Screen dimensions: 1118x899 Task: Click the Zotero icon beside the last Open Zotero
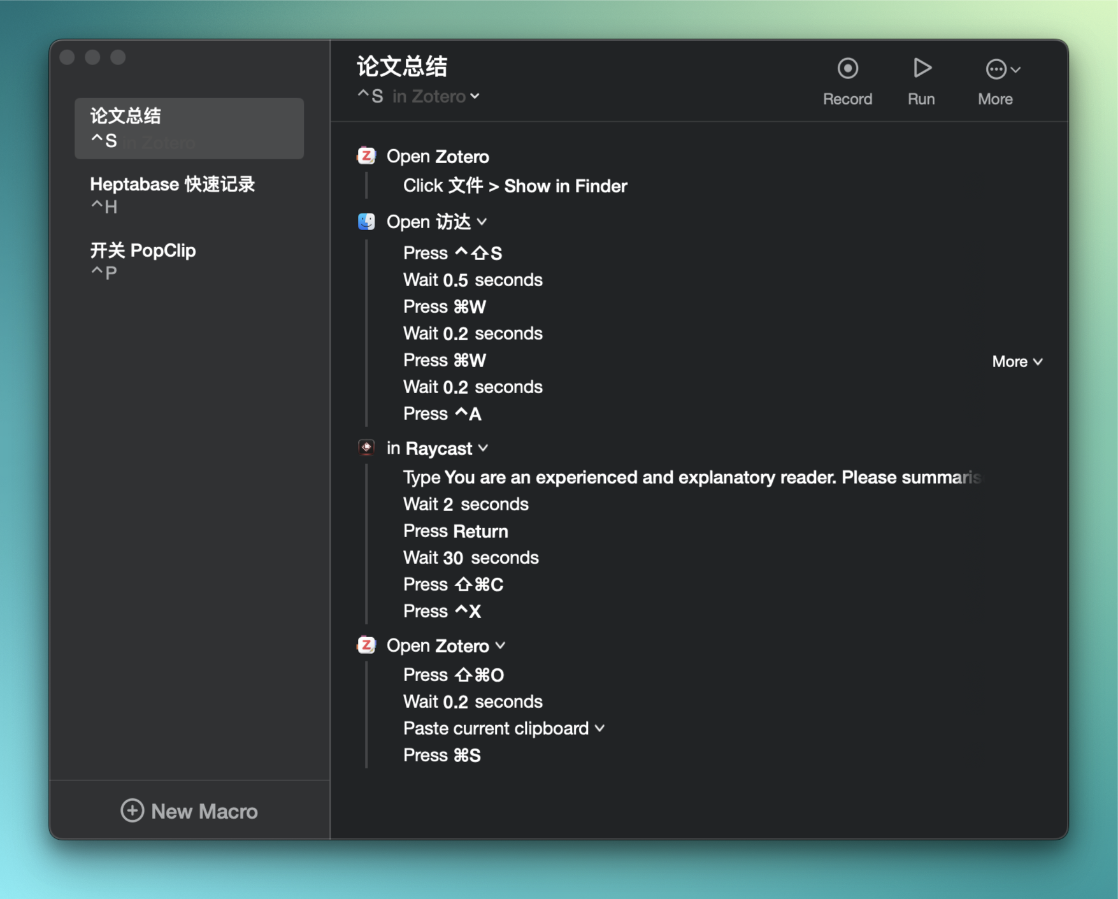[366, 645]
